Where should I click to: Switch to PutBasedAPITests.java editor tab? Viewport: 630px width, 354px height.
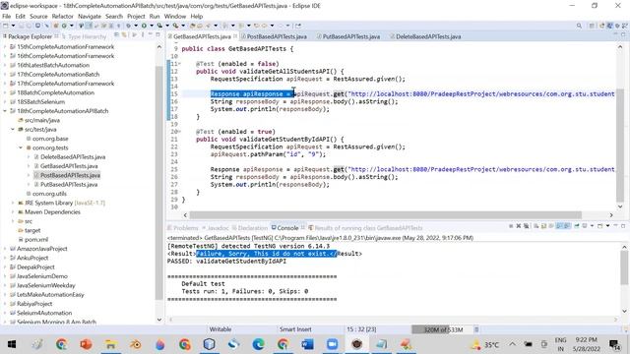(x=350, y=36)
